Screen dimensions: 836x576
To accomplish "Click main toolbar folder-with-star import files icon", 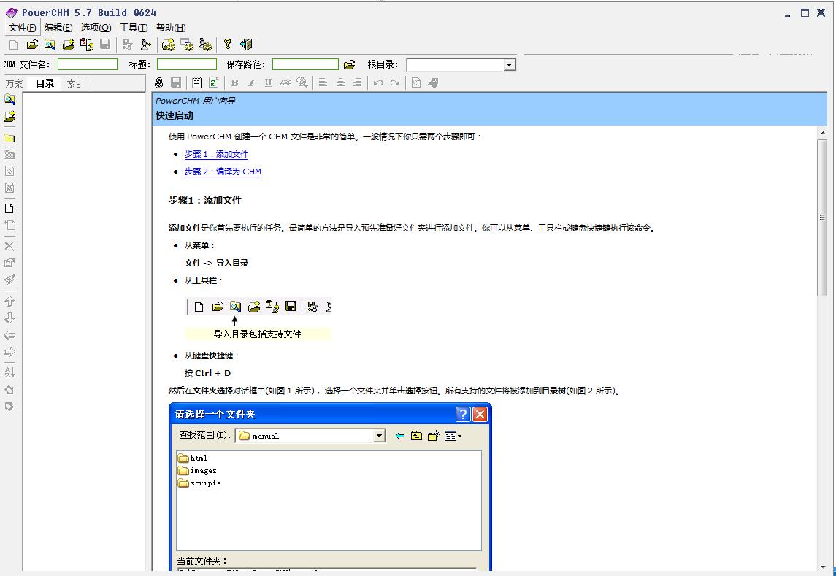I will (68, 45).
